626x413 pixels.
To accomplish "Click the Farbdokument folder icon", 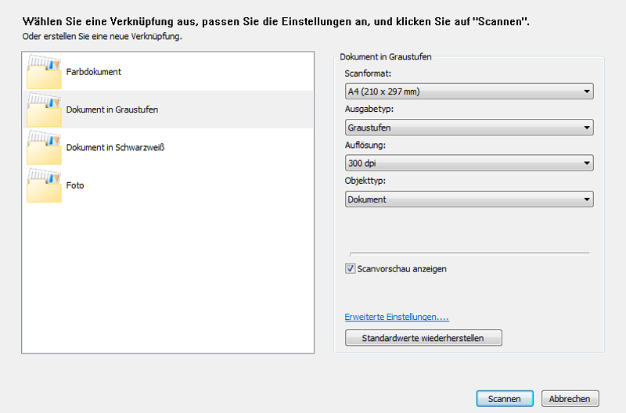I will [x=44, y=72].
